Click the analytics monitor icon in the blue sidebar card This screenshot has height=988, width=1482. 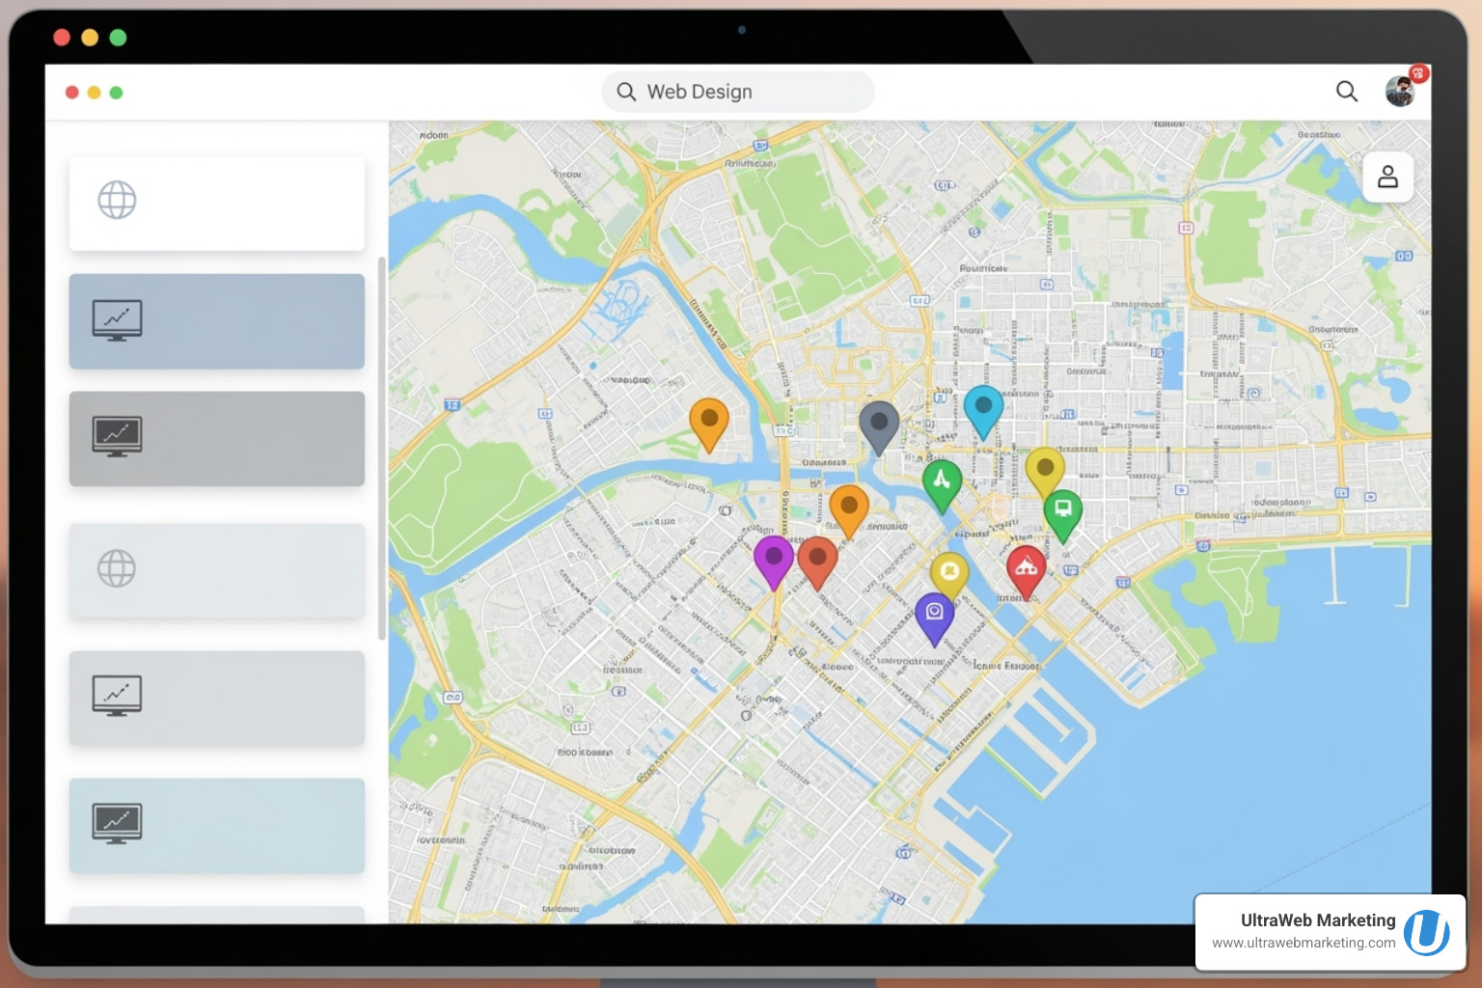coord(118,319)
